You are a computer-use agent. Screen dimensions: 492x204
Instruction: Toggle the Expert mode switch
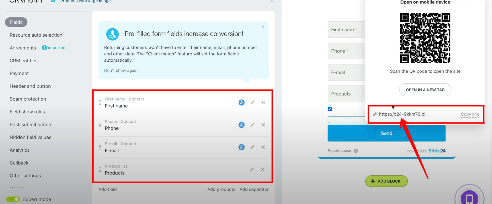(x=13, y=199)
